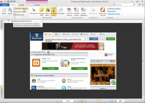Click Convertir a texto icon
The width and height of the screenshot is (145, 103).
76,12
